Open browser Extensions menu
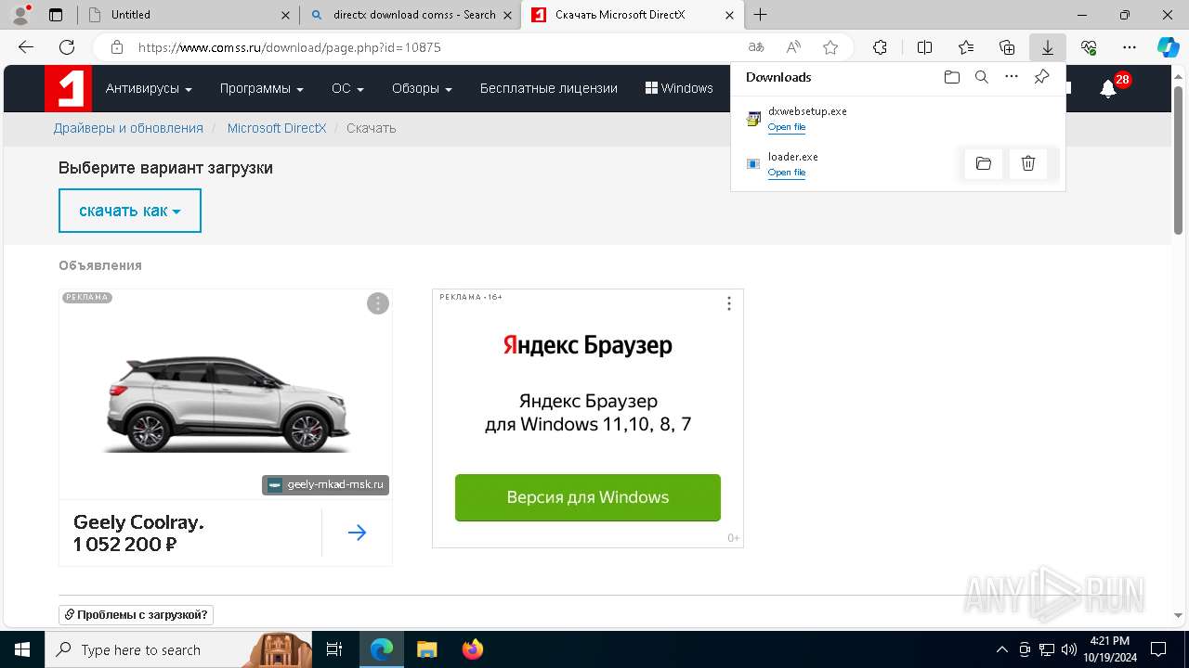 [880, 47]
